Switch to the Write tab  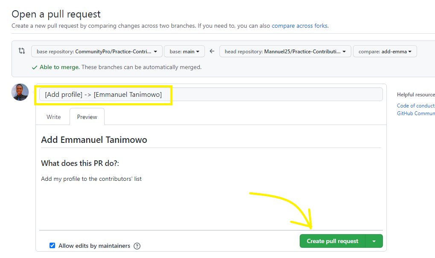coord(53,116)
